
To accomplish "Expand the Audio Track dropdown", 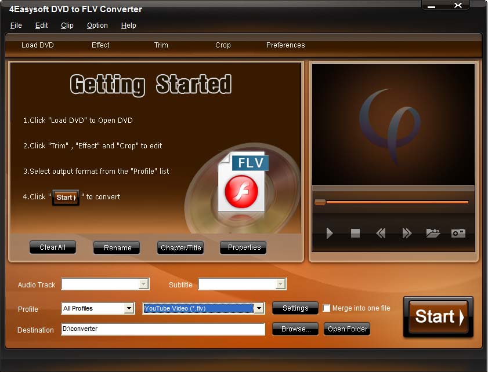I will 143,284.
